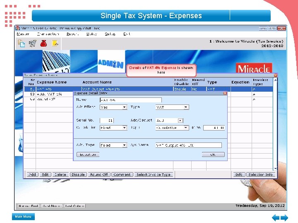The height and width of the screenshot is (223, 298).
Task: Open the Master menu
Action: click(x=23, y=34)
